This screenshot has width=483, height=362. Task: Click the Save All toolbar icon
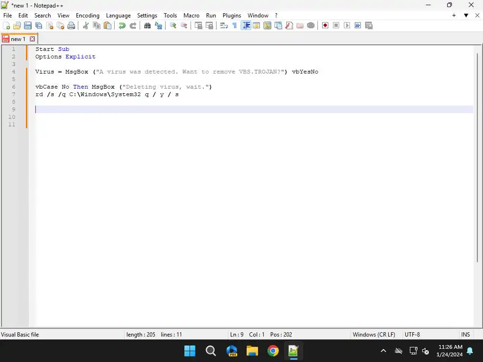click(39, 25)
